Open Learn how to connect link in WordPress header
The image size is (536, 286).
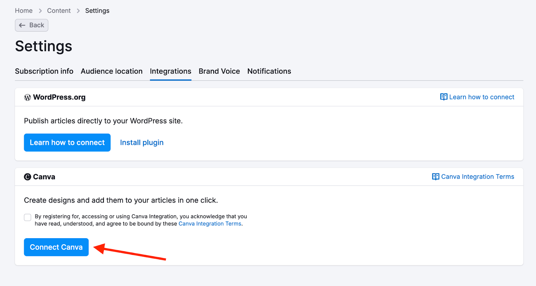coord(477,97)
